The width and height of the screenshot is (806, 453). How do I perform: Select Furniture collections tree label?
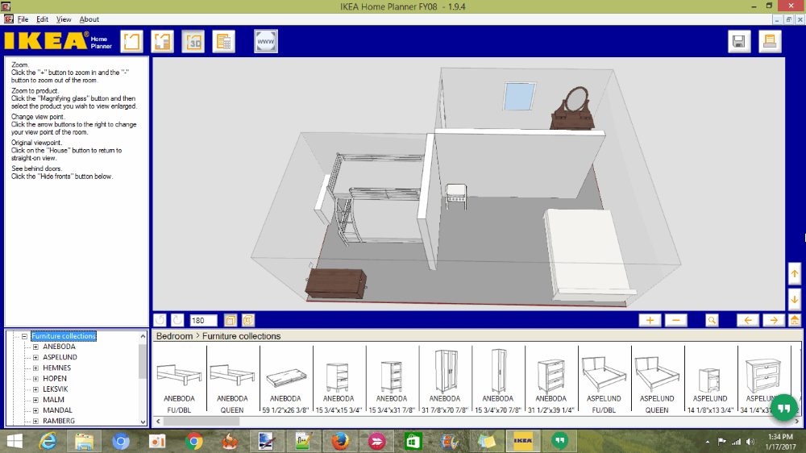(64, 336)
